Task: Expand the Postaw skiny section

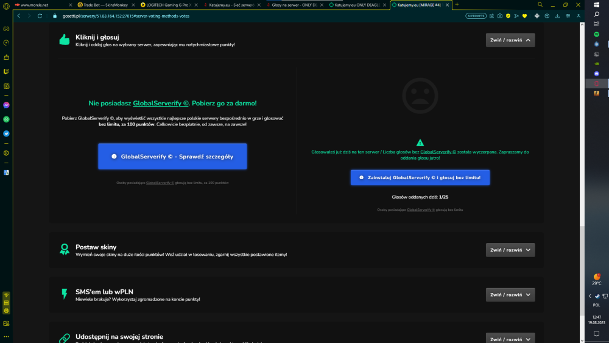Action: click(x=510, y=250)
